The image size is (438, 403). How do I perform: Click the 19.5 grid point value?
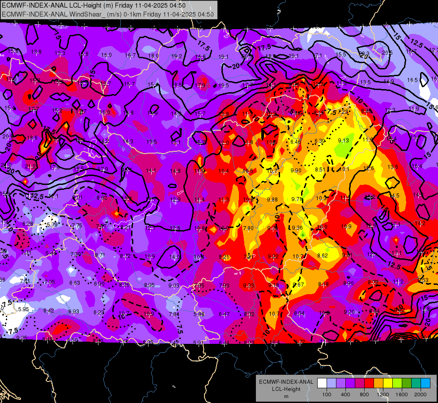click(x=223, y=85)
